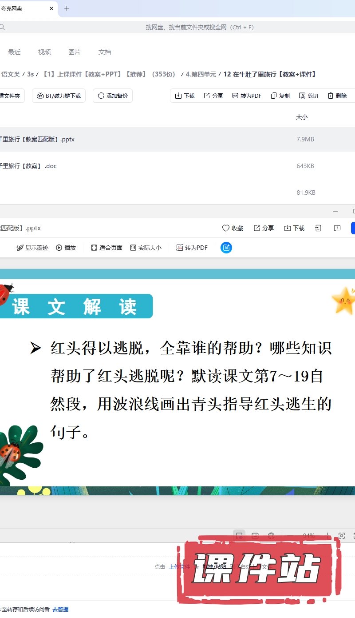Click the search box for 搜网盘

point(200,27)
